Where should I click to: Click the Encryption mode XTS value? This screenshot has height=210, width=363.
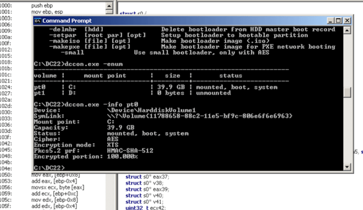[113, 145]
